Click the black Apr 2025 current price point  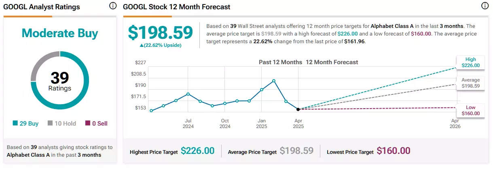[298, 109]
